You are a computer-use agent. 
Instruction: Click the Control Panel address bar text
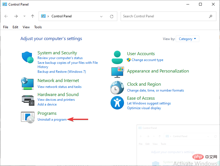(62, 16)
